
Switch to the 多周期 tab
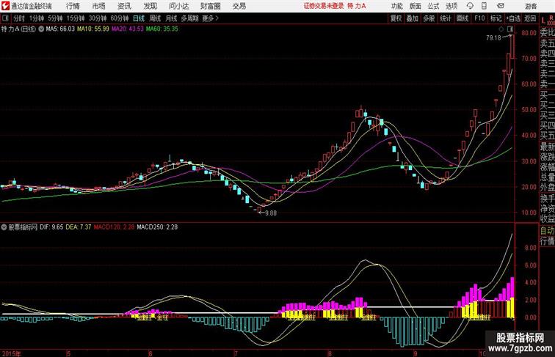(x=189, y=18)
